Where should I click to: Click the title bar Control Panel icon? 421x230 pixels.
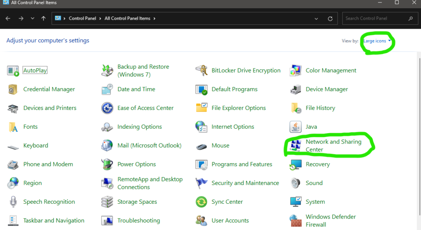[x=6, y=2]
